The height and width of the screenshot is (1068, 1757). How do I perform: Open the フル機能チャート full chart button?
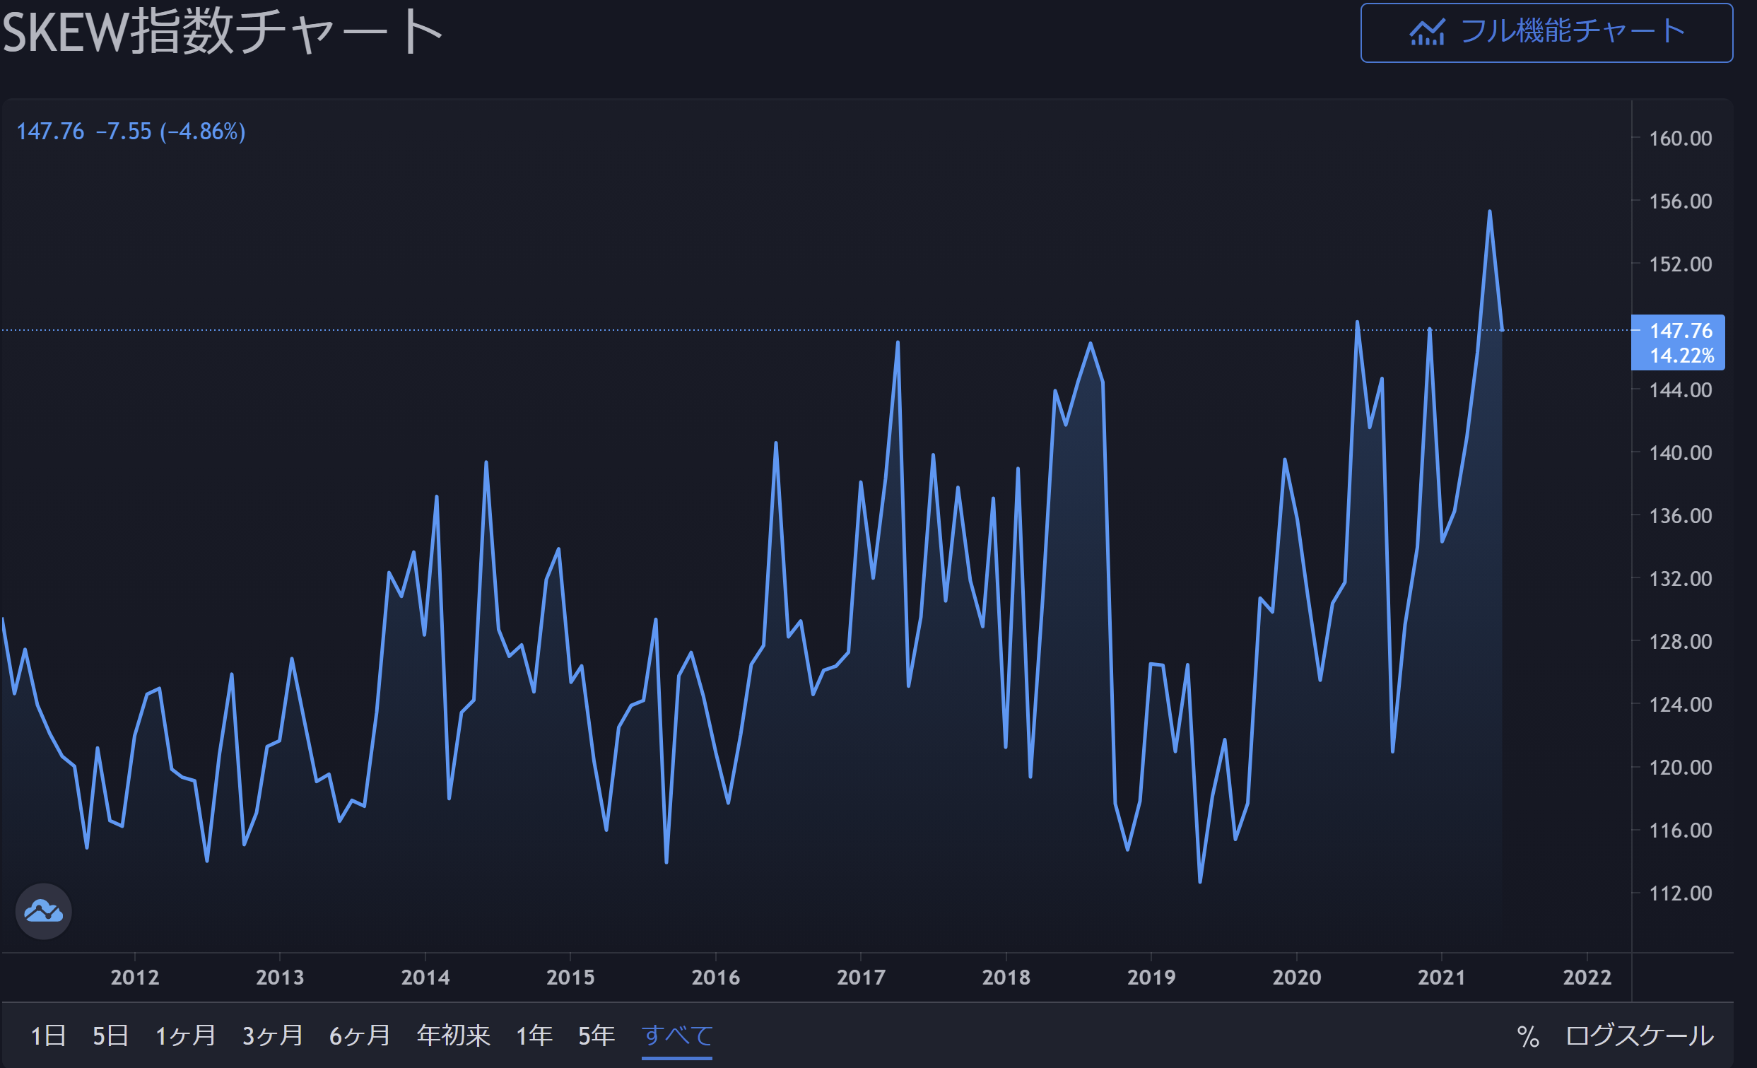pos(1546,33)
